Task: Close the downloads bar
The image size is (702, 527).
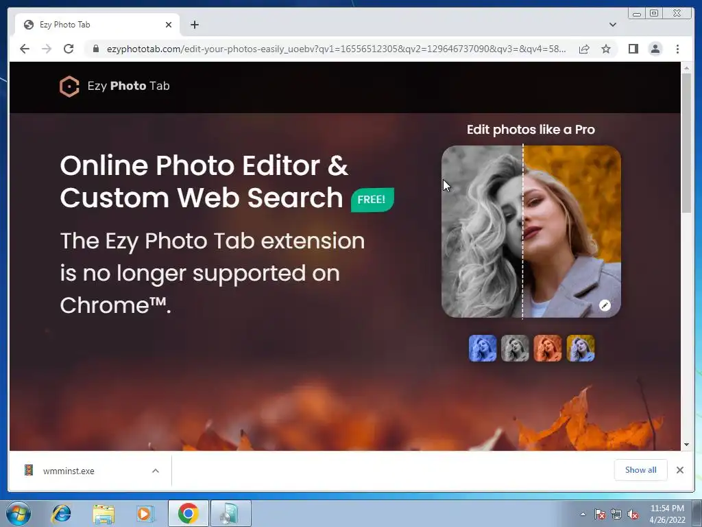Action: [x=679, y=470]
